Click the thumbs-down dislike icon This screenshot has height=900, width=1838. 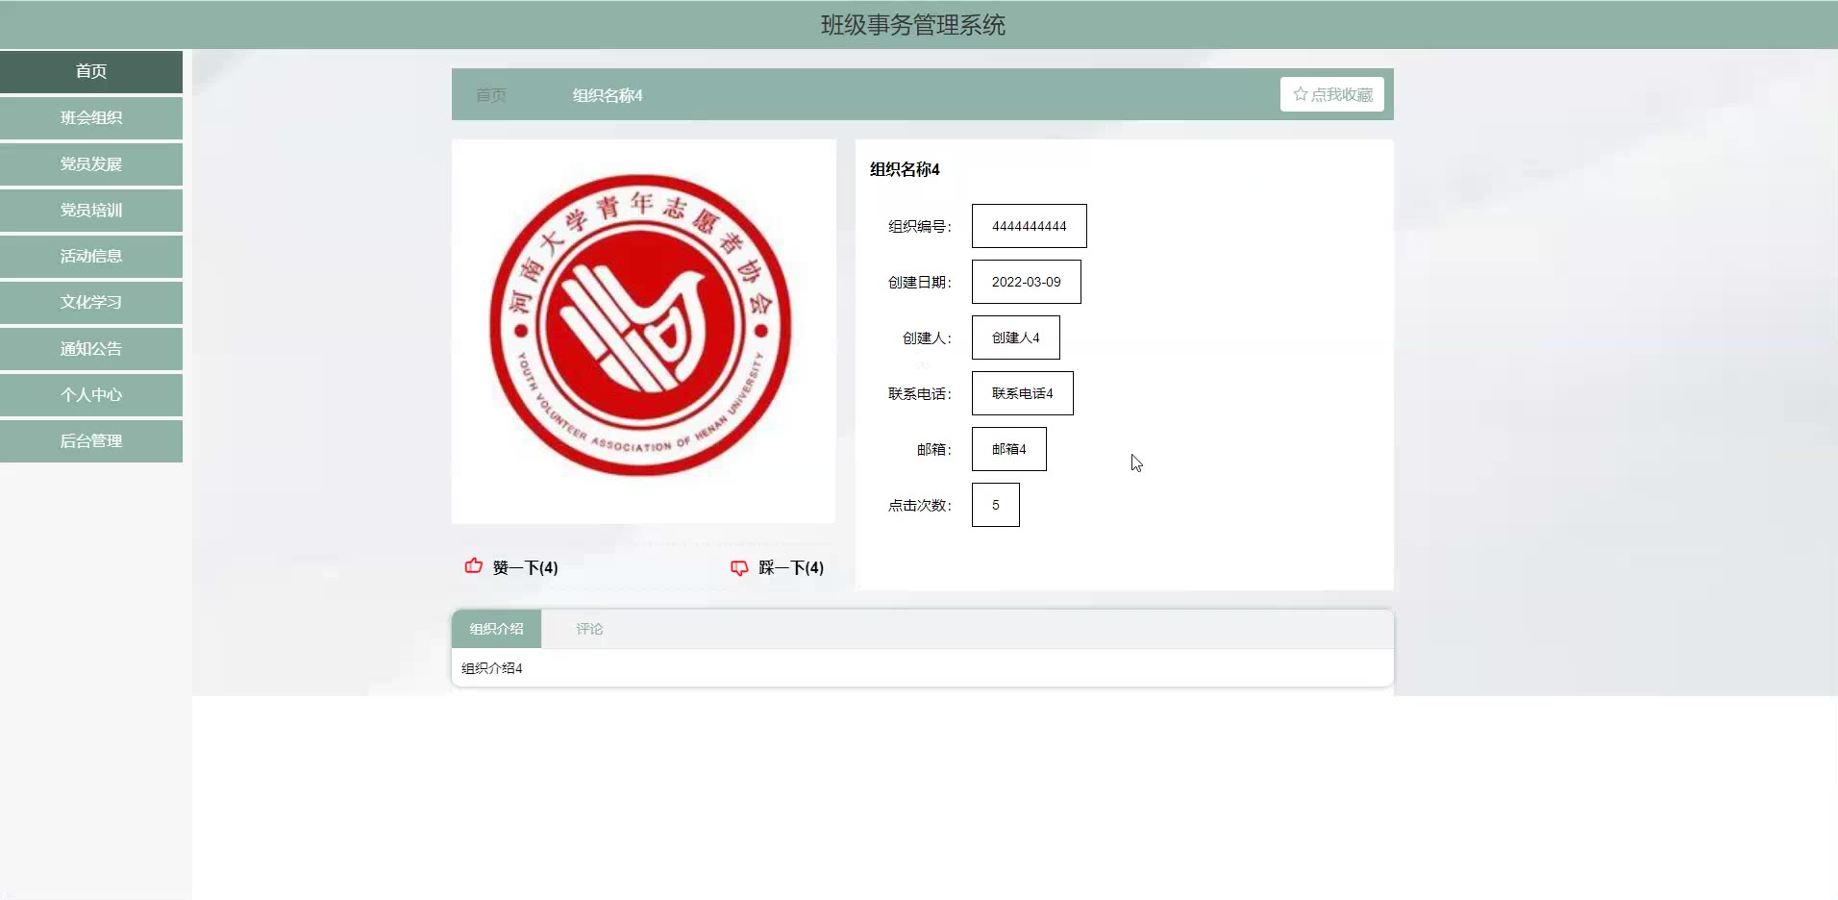[739, 568]
